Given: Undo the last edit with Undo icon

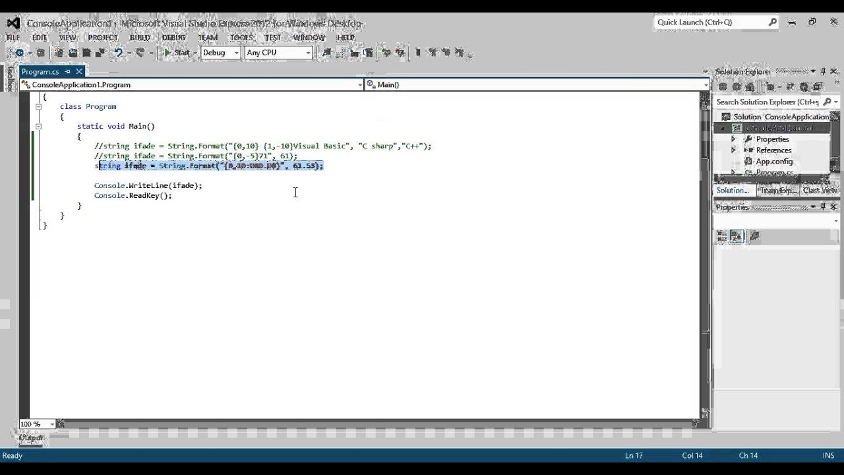Looking at the screenshot, I should [x=118, y=53].
